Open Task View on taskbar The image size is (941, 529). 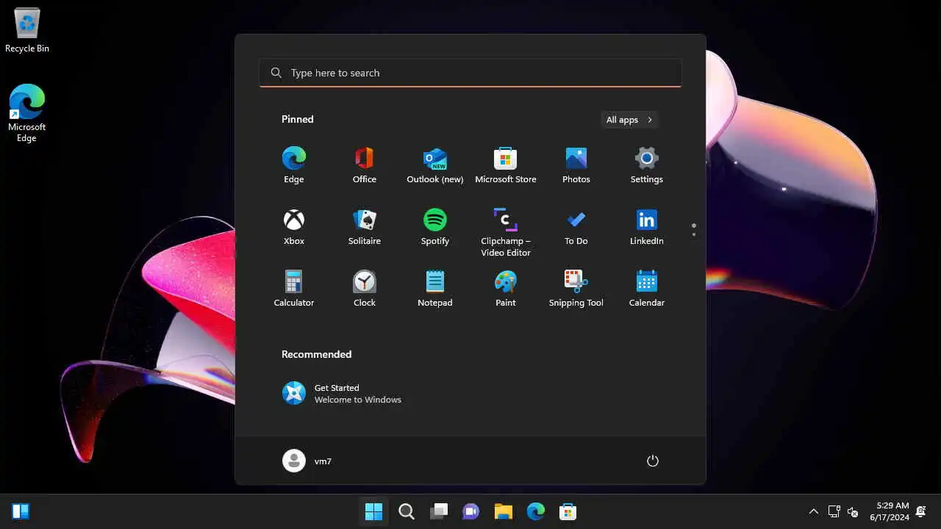point(438,511)
